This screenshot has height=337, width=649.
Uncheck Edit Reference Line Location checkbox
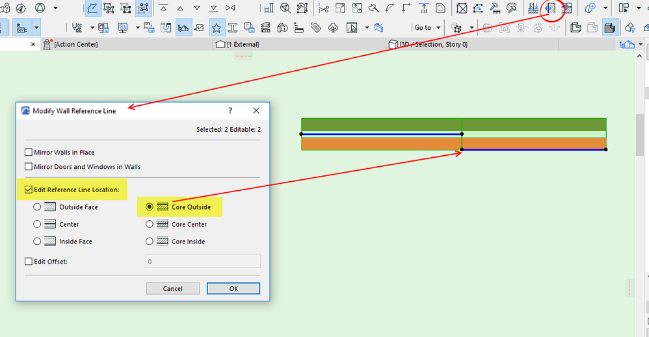(x=29, y=190)
